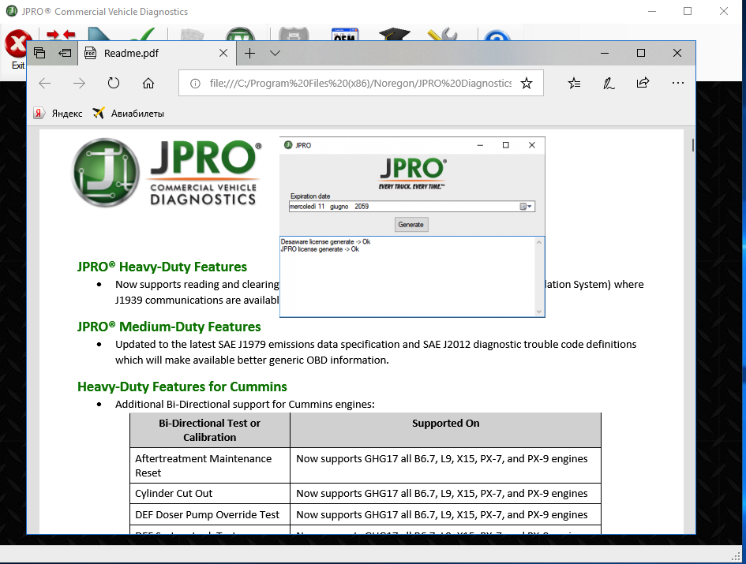
Task: Open the wrench tools icon in JPRO toolbar
Action: [442, 34]
